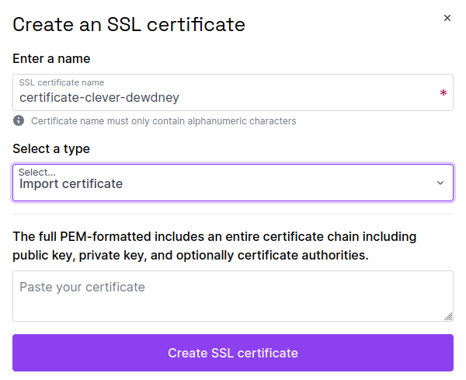466x380 pixels.
Task: Click the 'Enter a name' section label
Action: [x=51, y=58]
